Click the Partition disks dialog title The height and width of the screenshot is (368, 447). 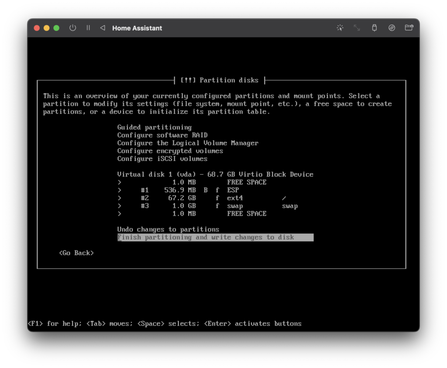pyautogui.click(x=219, y=80)
